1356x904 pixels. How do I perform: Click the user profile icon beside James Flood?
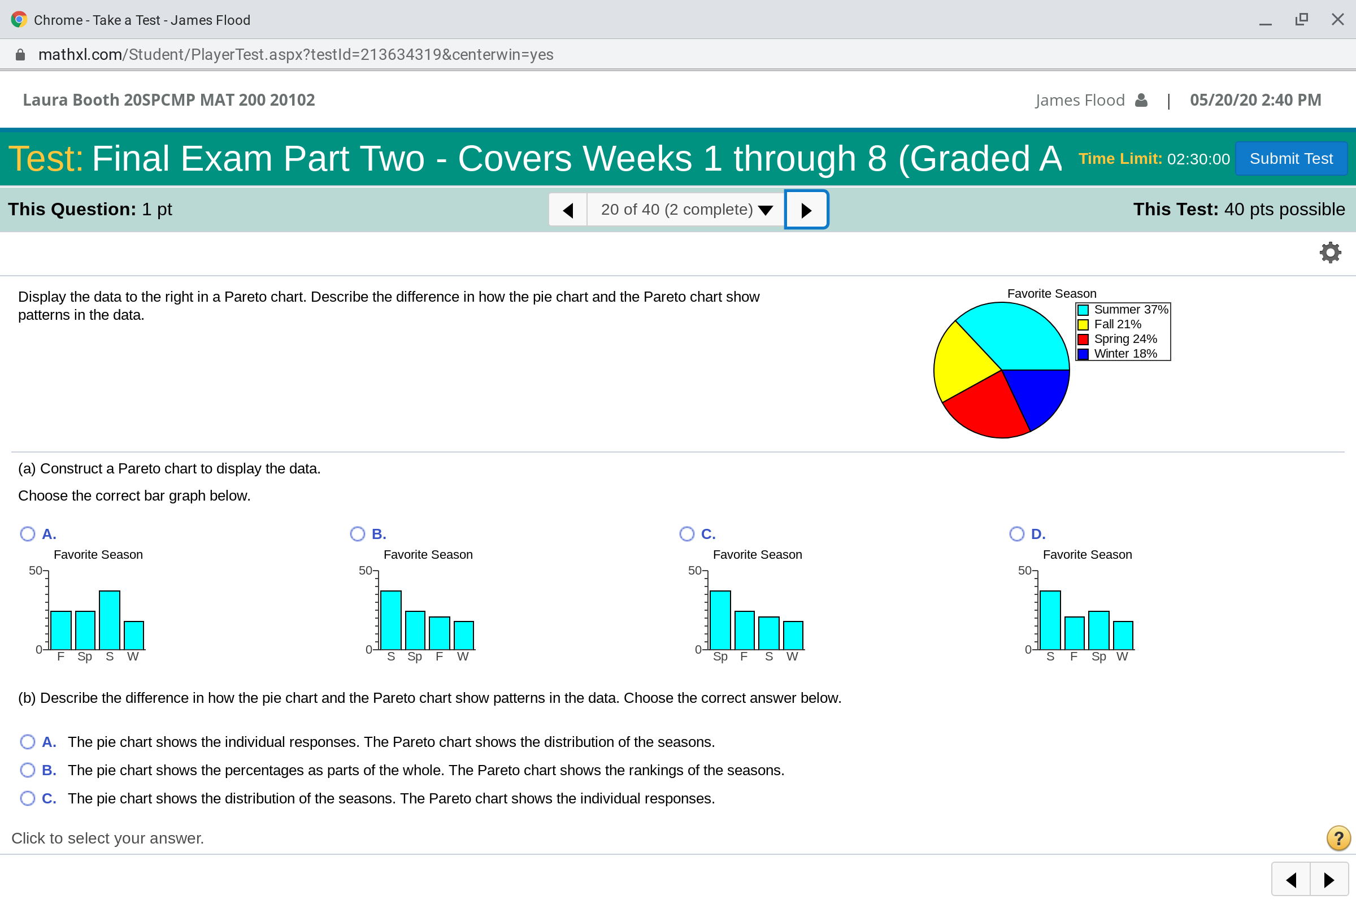pos(1141,101)
